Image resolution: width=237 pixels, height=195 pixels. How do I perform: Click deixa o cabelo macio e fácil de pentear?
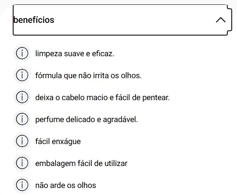[102, 97]
